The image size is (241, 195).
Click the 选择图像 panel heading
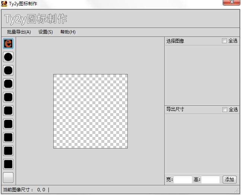click(175, 41)
